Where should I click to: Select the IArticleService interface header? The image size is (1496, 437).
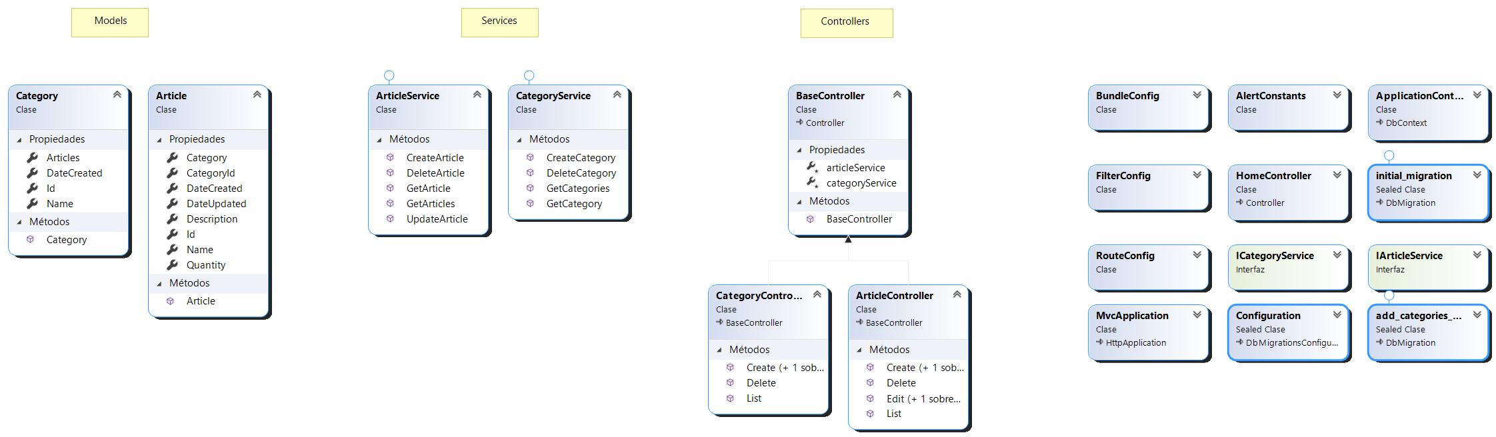click(1409, 256)
